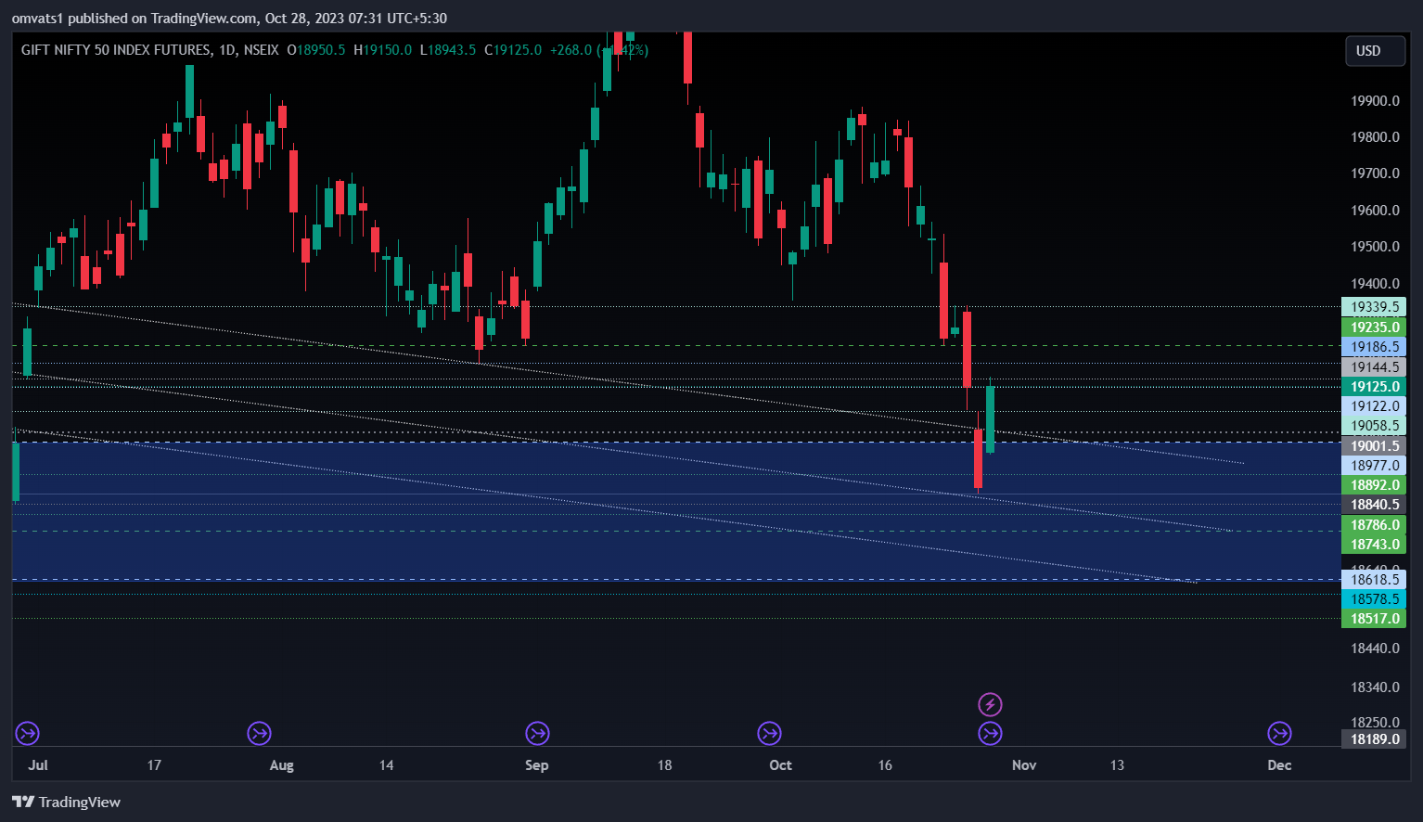
Task: Click the 18892.0 price label
Action: click(x=1374, y=485)
